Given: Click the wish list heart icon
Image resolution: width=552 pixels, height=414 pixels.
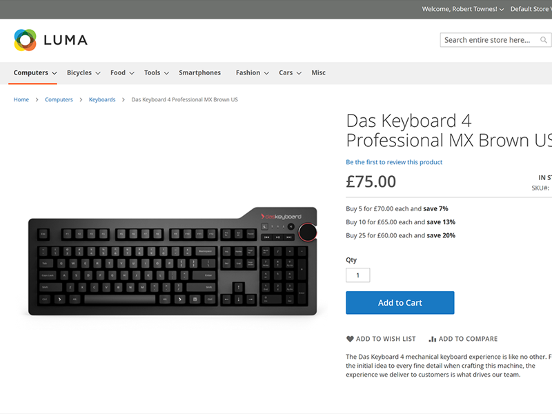Looking at the screenshot, I should coord(350,339).
